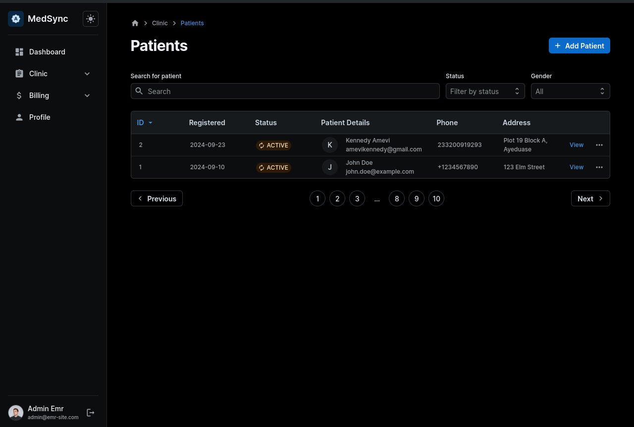Viewport: 634px width, 427px height.
Task: Open the three-dot menu for Kennedy Amevi
Action: click(x=599, y=145)
